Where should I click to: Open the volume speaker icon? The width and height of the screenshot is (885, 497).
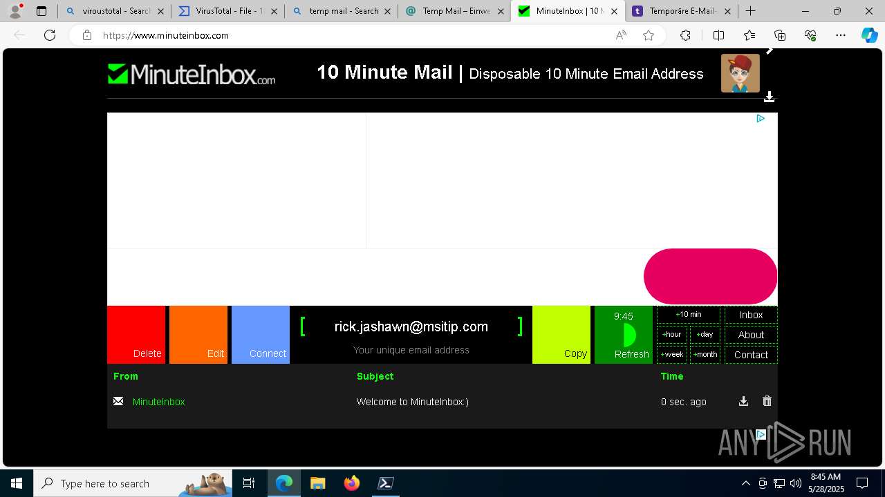click(x=795, y=483)
